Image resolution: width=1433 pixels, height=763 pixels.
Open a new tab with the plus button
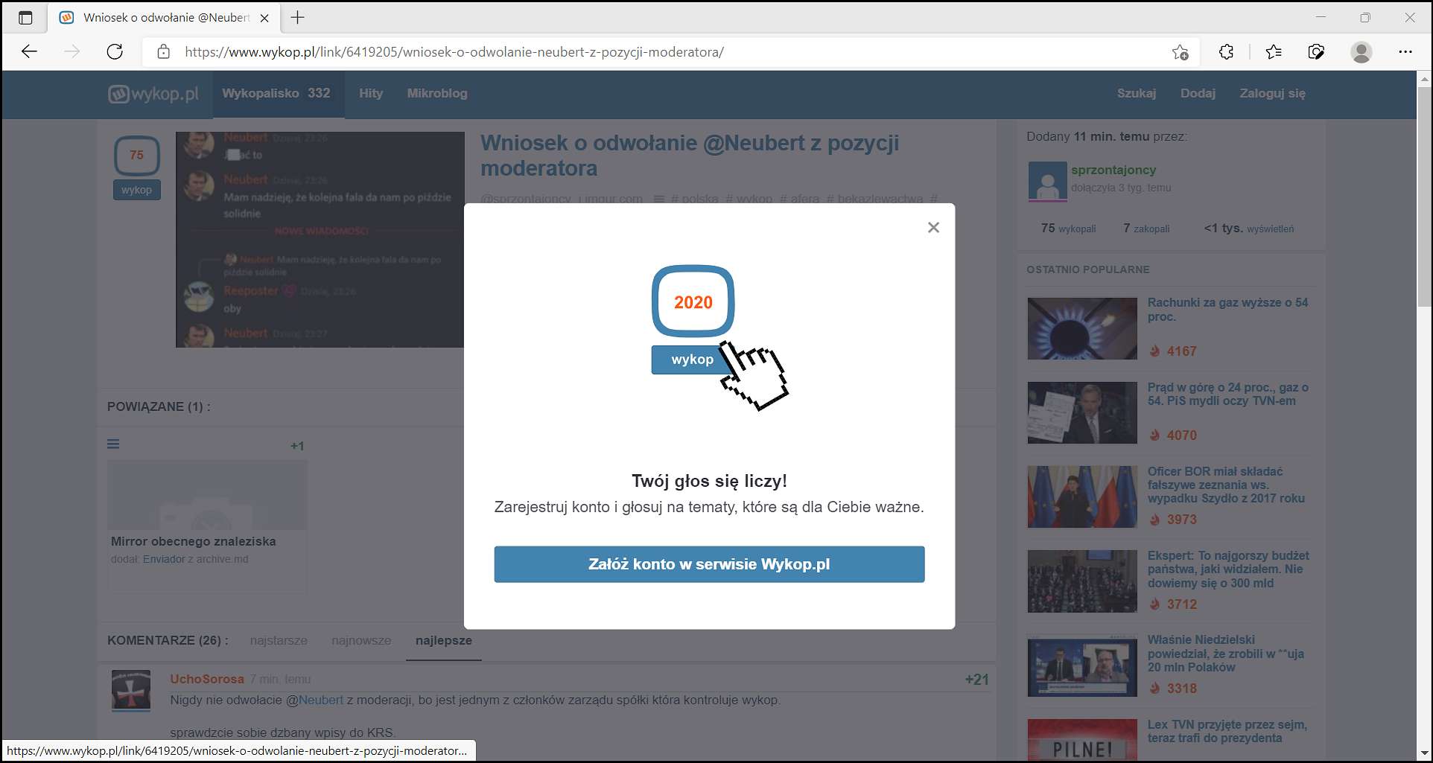[298, 18]
